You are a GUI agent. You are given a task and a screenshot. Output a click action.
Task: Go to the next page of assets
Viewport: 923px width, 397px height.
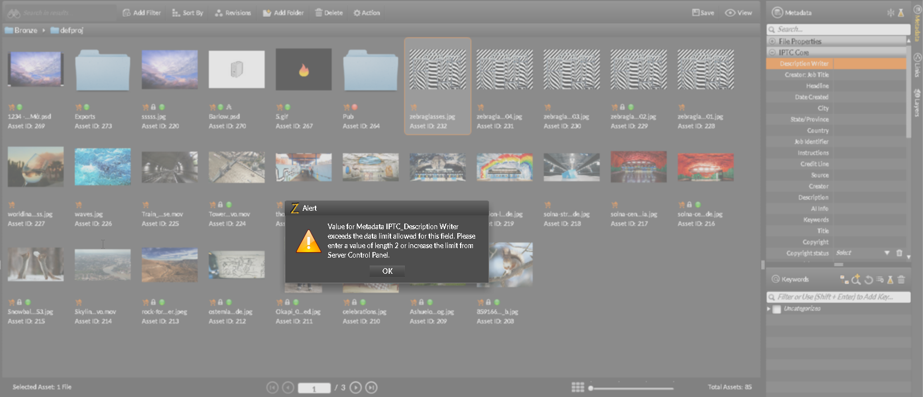tap(356, 388)
